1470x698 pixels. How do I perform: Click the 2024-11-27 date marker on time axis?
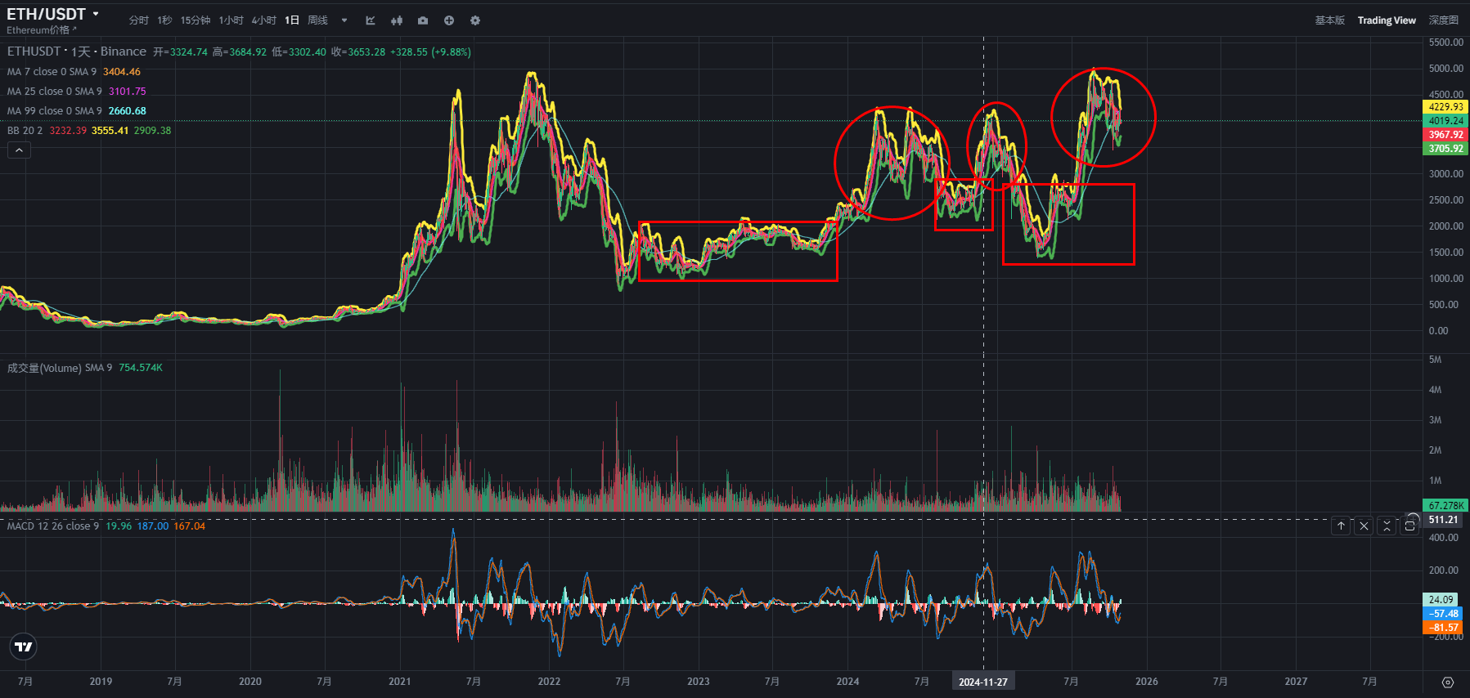[982, 682]
